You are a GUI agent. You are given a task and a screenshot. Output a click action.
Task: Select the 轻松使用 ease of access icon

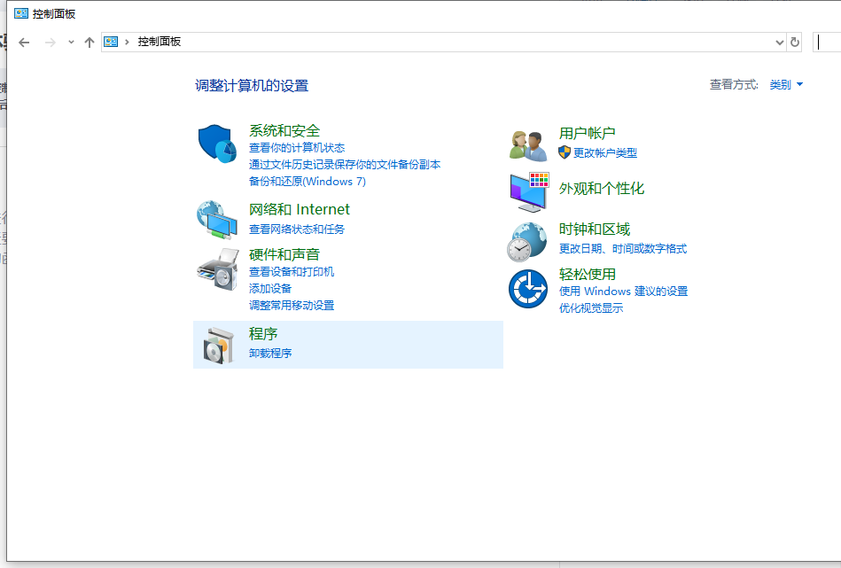(527, 289)
